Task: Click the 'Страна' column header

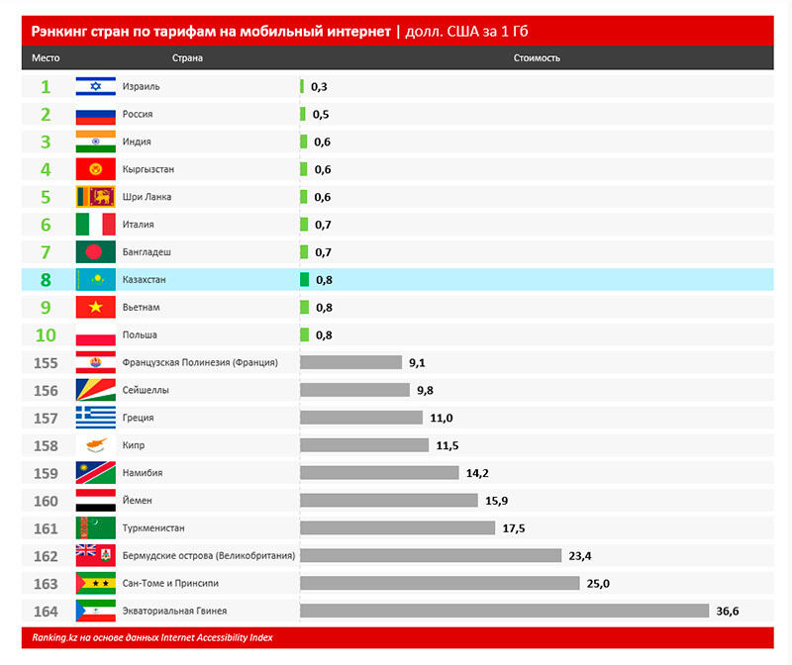Action: pyautogui.click(x=187, y=58)
